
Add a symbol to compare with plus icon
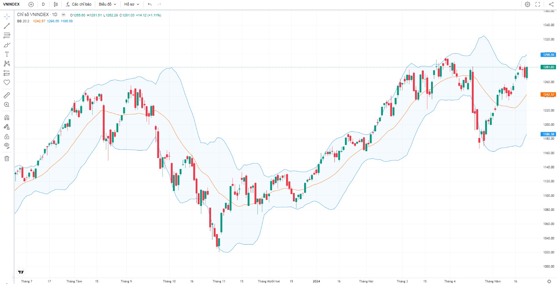click(x=31, y=4)
